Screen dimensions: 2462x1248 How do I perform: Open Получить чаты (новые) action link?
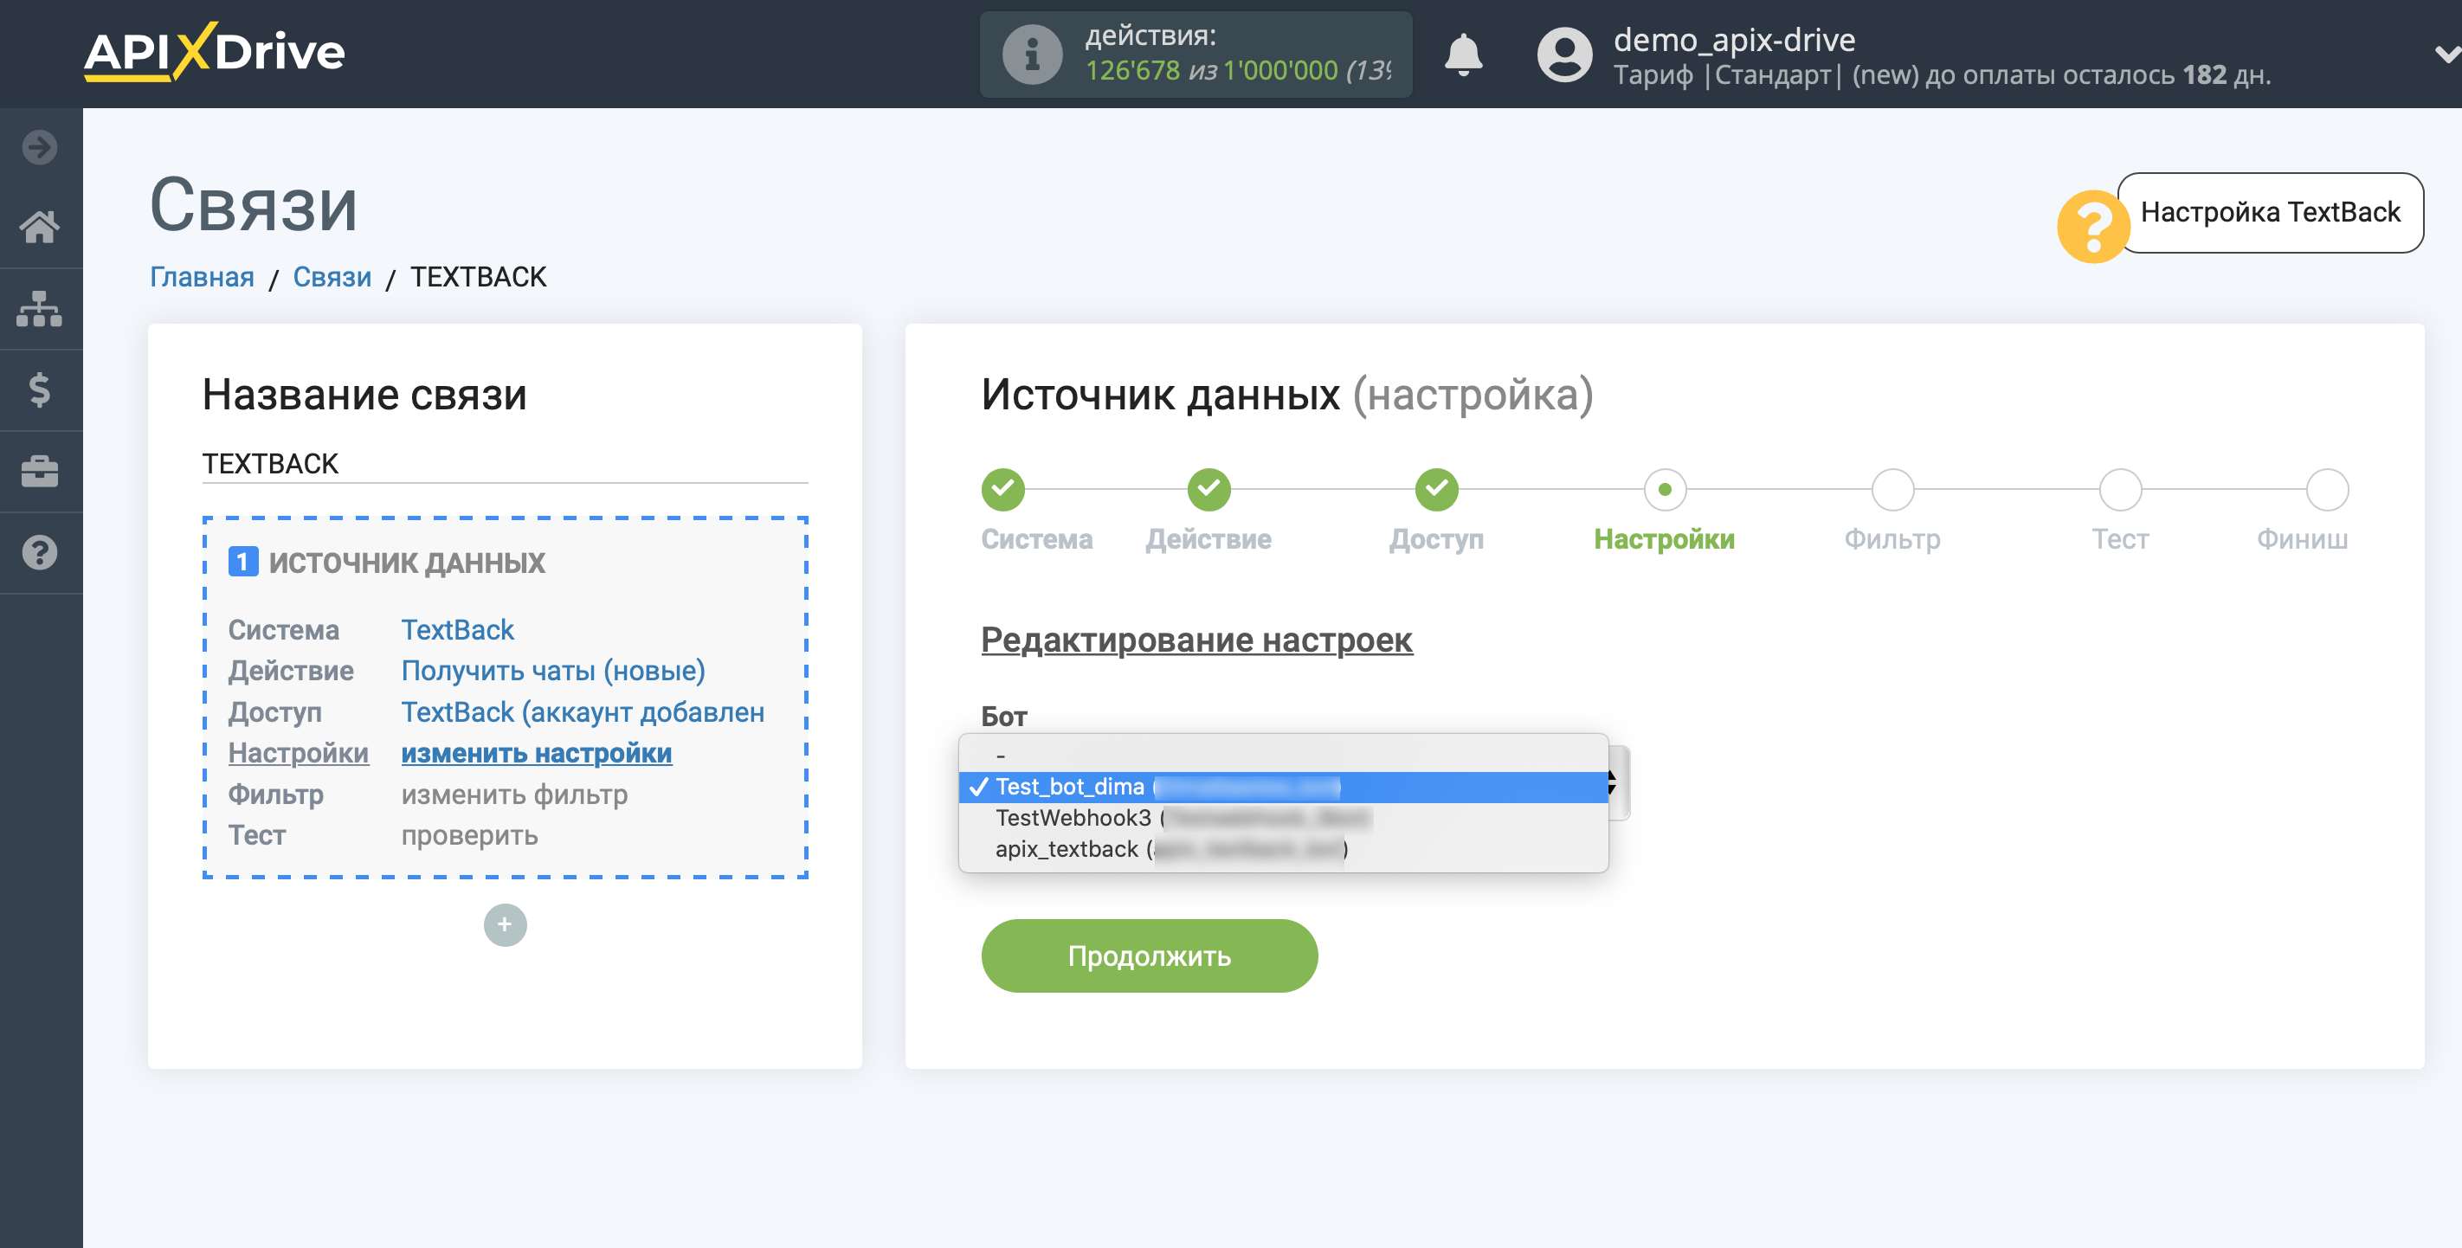(552, 671)
